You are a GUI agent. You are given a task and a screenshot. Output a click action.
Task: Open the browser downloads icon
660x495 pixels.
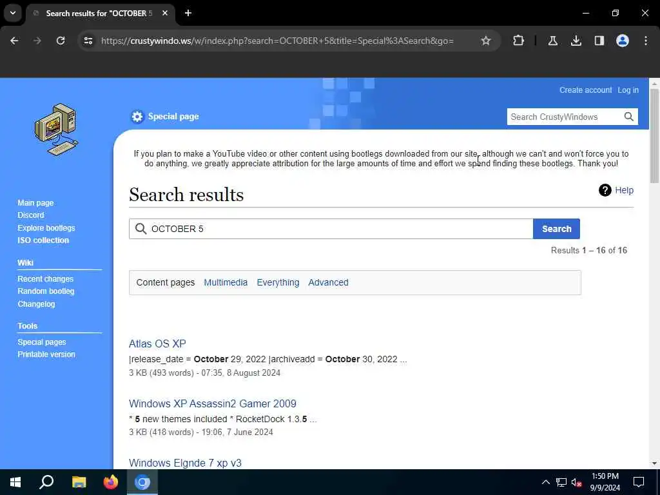pyautogui.click(x=576, y=41)
